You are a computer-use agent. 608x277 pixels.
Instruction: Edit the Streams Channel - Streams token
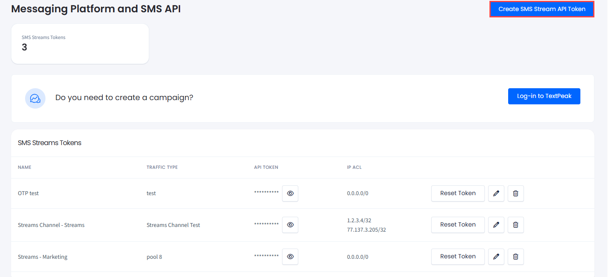[496, 225]
